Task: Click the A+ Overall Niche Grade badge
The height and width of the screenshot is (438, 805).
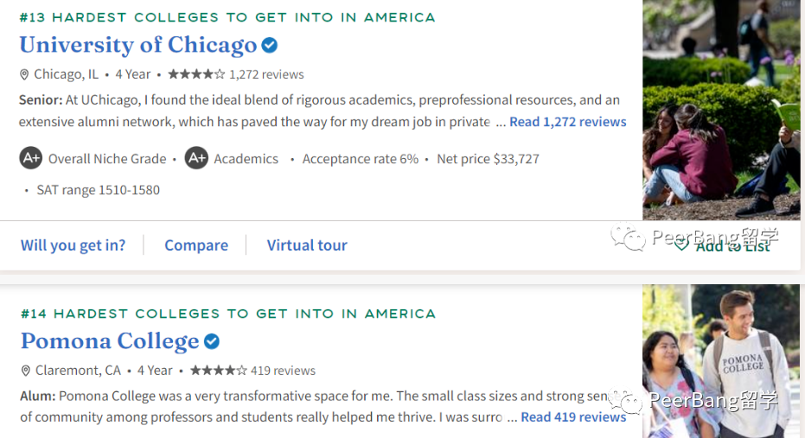Action: [31, 158]
